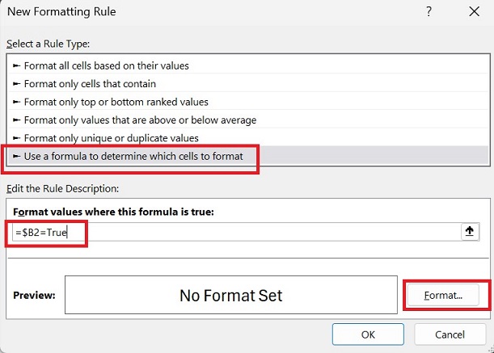Select 'Format only unique or duplicate values'

(x=111, y=138)
